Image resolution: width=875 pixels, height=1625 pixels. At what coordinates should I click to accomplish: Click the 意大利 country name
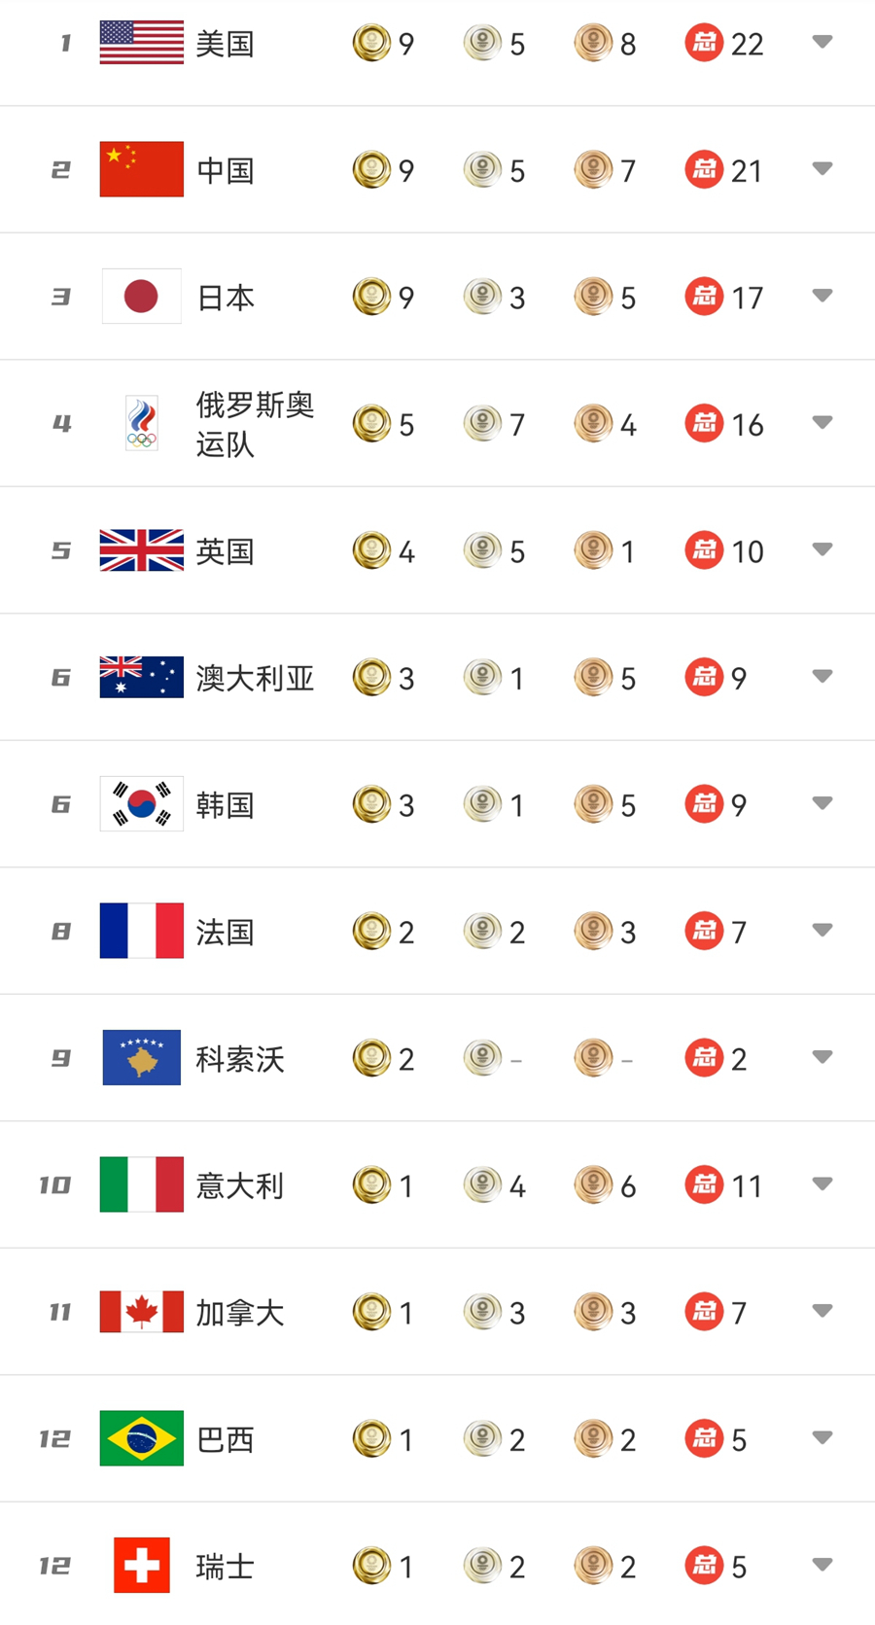[x=239, y=1185]
